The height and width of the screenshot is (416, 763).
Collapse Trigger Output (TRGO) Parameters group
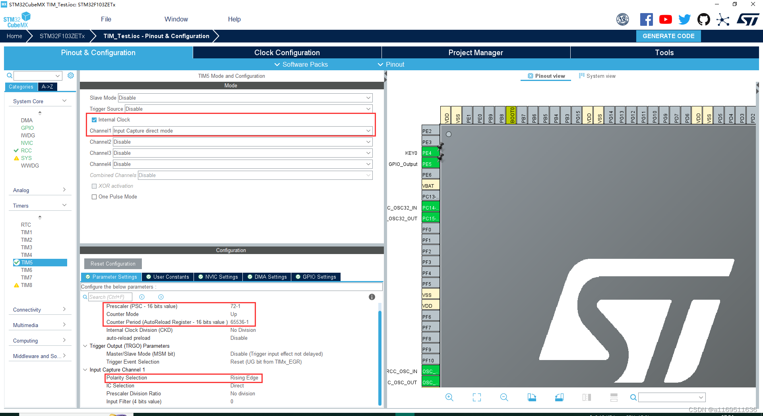pyautogui.click(x=85, y=346)
